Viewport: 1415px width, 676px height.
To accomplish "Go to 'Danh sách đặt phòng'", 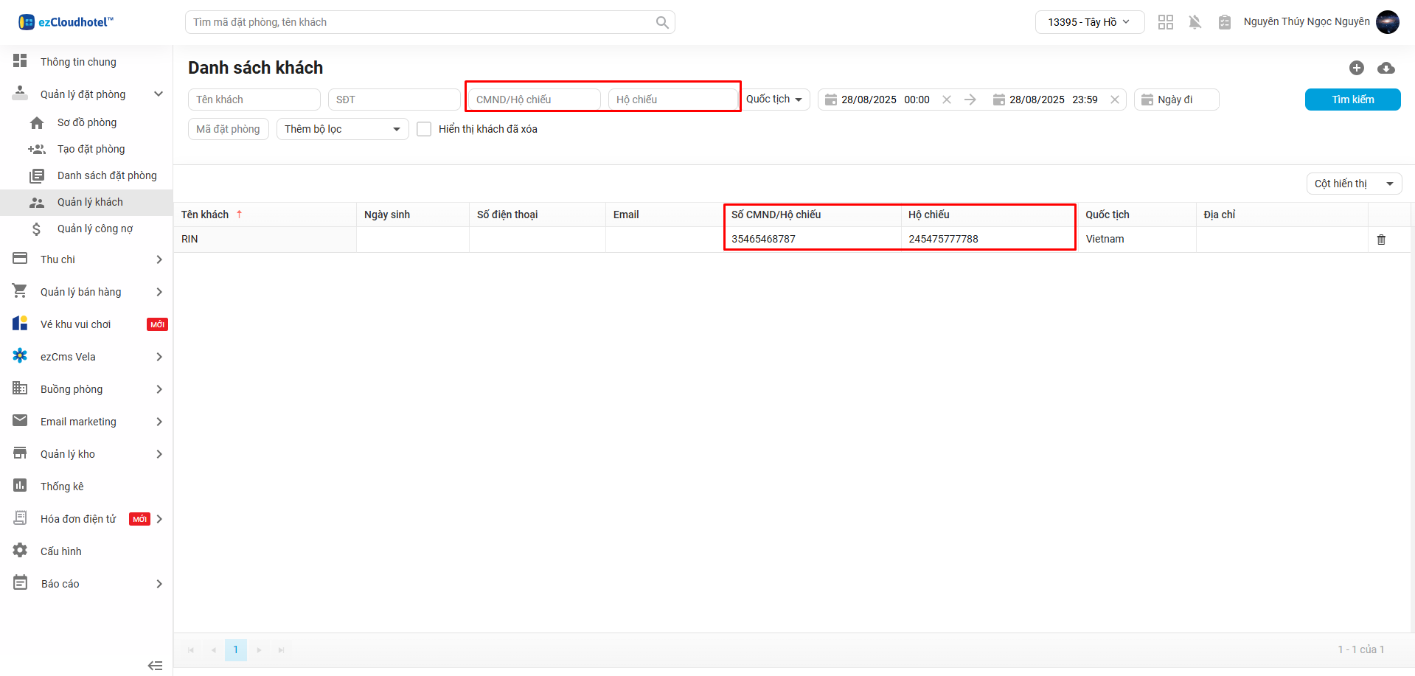I will 107,175.
